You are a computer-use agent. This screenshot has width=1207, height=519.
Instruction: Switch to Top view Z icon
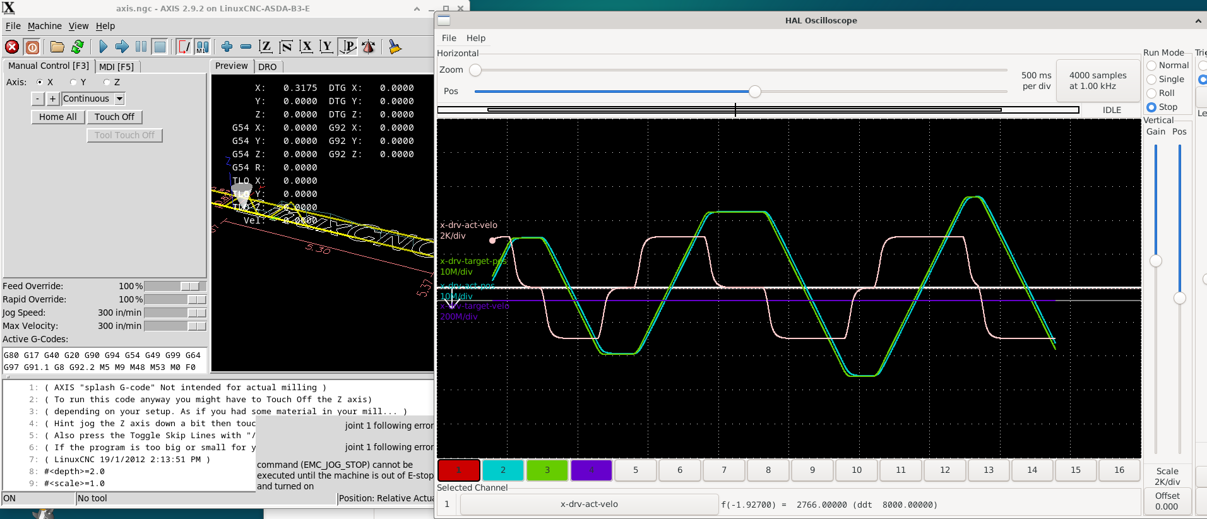pos(266,47)
